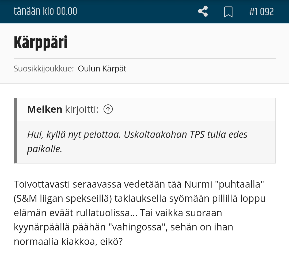Click the timestamp tänään klo 00.00

[45, 11]
